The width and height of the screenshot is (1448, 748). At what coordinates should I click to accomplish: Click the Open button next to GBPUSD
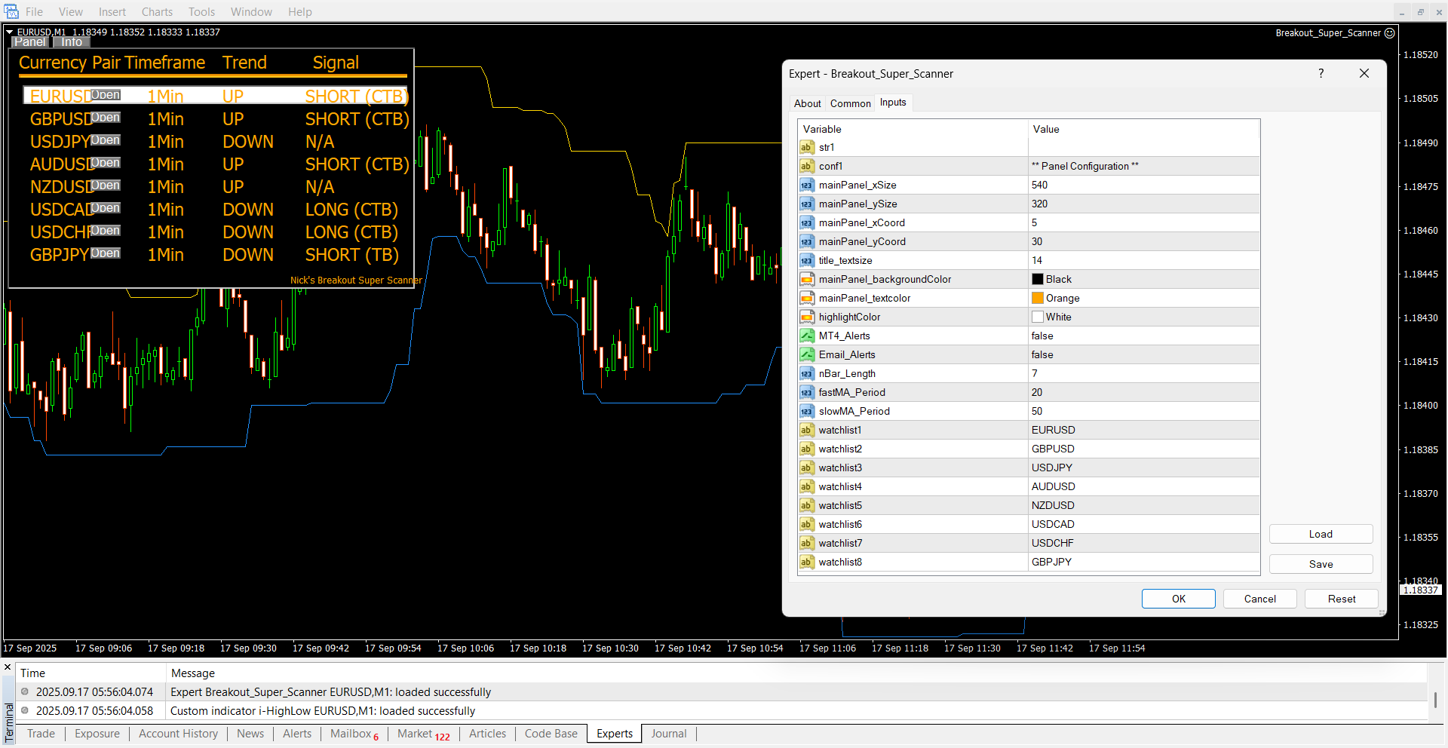pyautogui.click(x=106, y=118)
